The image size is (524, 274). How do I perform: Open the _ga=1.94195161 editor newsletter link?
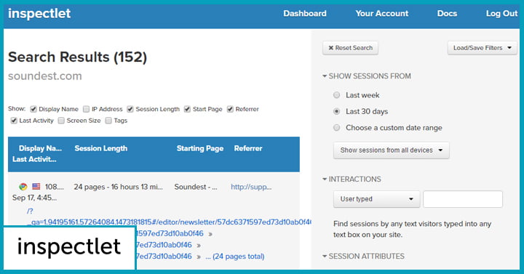169,222
